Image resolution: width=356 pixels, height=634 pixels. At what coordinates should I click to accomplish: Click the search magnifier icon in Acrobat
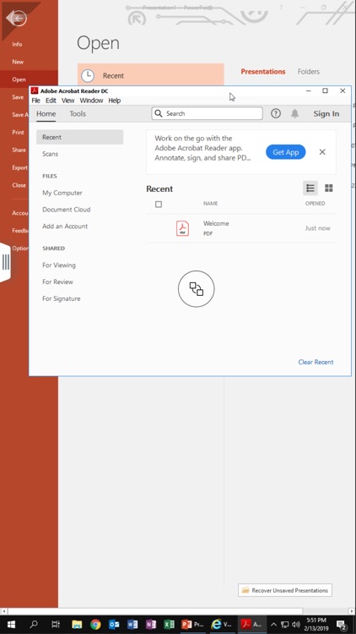(x=159, y=113)
